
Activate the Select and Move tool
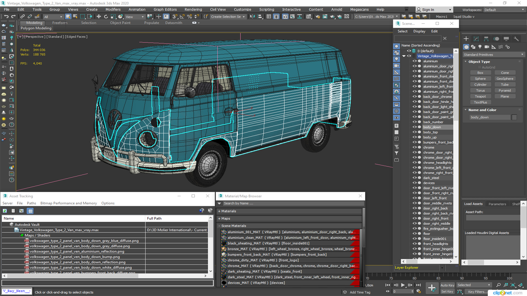click(x=99, y=17)
